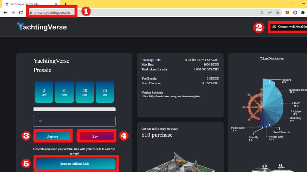The height and width of the screenshot is (172, 307).
Task: Click the Secs countdown tile
Action: pyautogui.click(x=105, y=92)
